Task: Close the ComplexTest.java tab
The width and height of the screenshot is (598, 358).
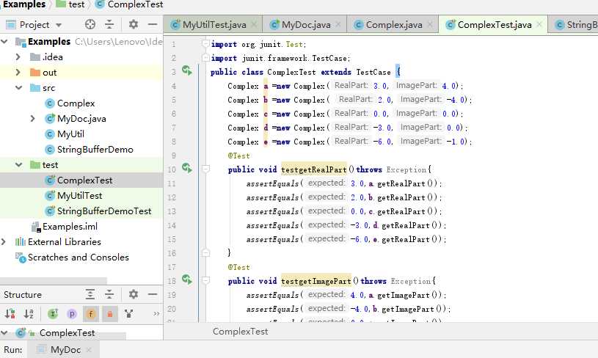Action: pyautogui.click(x=539, y=25)
